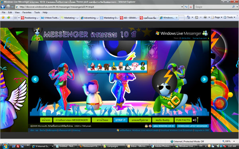Image resolution: width=239 pixels, height=149 pixels.
Task: Expand the address bar dropdown arrow
Action: (182, 7)
